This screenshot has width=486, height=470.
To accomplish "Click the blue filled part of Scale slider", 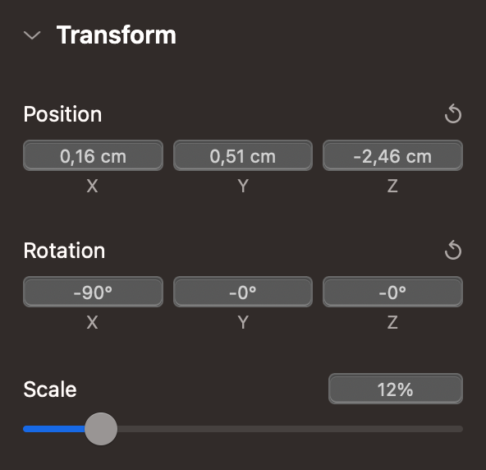I will (54, 429).
